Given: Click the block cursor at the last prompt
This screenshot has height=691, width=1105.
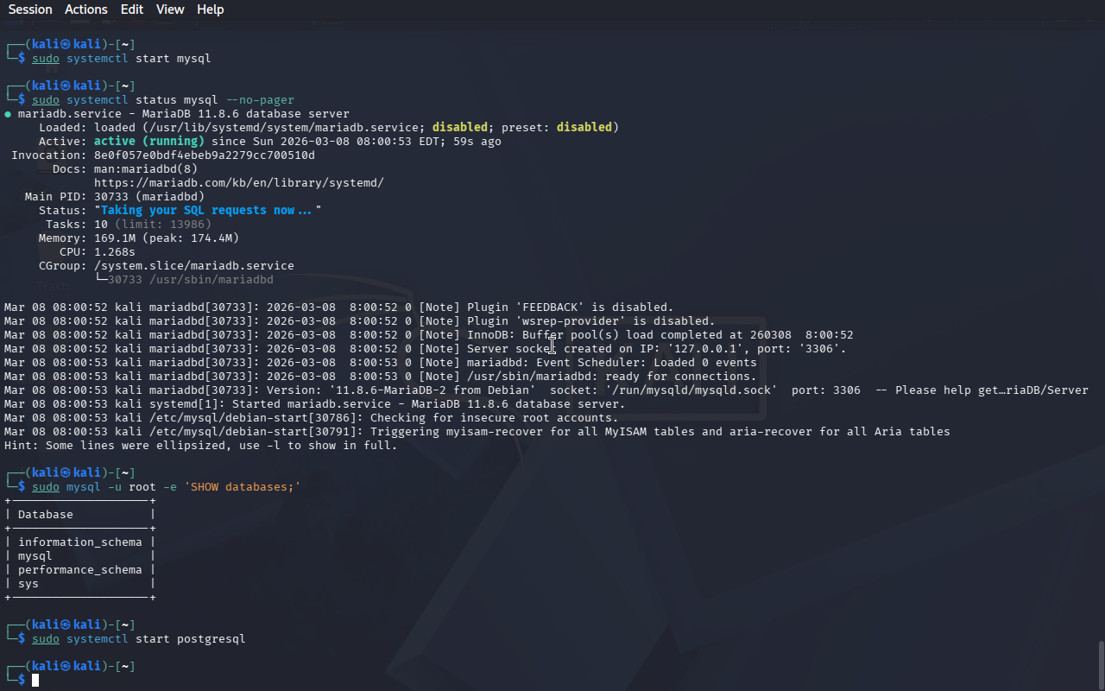Looking at the screenshot, I should click(35, 681).
